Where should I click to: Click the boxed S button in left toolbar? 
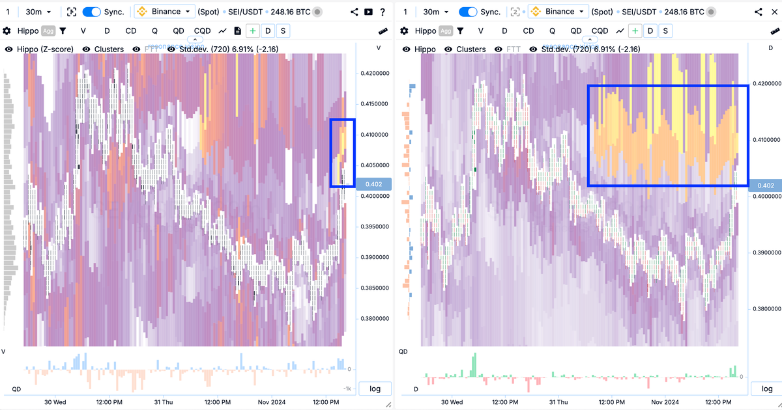[x=283, y=31]
